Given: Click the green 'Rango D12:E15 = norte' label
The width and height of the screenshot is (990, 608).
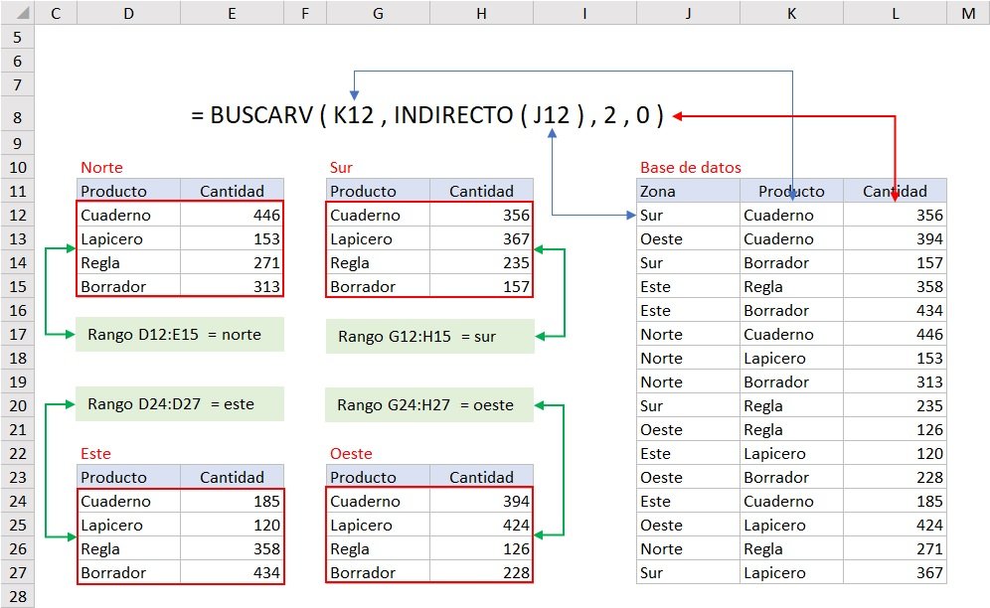Looking at the screenshot, I should [177, 336].
